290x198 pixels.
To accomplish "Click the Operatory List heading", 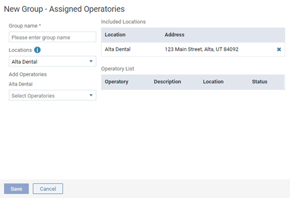I will (x=118, y=69).
